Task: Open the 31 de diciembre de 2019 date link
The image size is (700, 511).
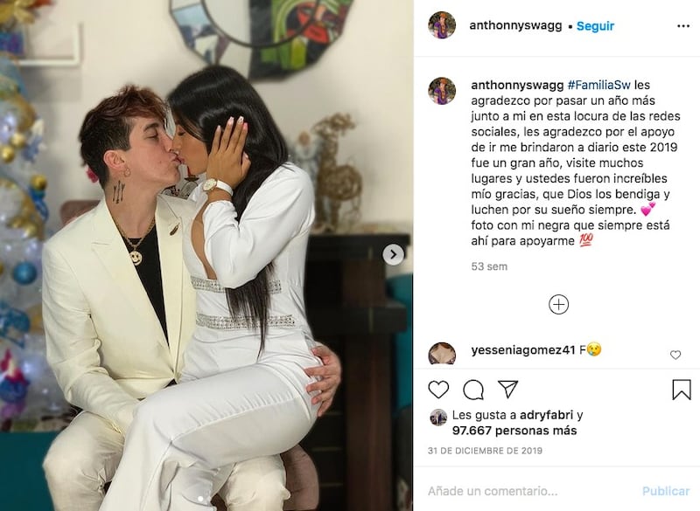Action: (485, 451)
